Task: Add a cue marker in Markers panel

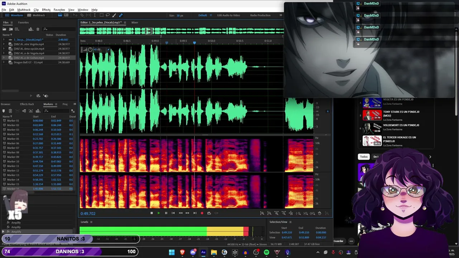Action: pyautogui.click(x=4, y=111)
